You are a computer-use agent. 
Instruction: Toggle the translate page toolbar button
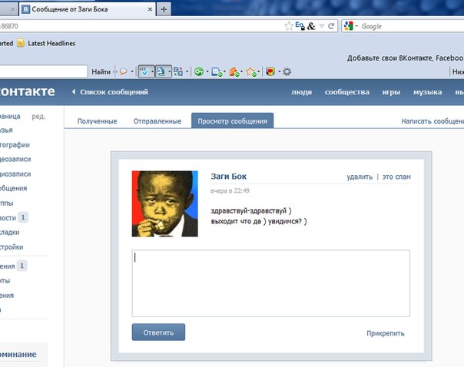click(161, 71)
